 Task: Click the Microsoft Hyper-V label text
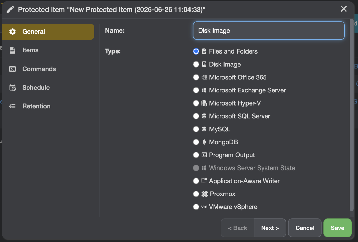(235, 103)
